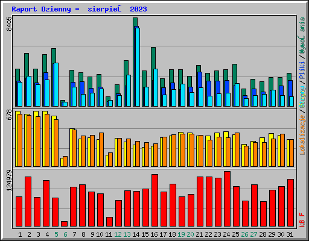Image resolution: width=309 pixels, height=241 pixels.
Task: Click day label 14 on the x-axis
Action: 136,234
